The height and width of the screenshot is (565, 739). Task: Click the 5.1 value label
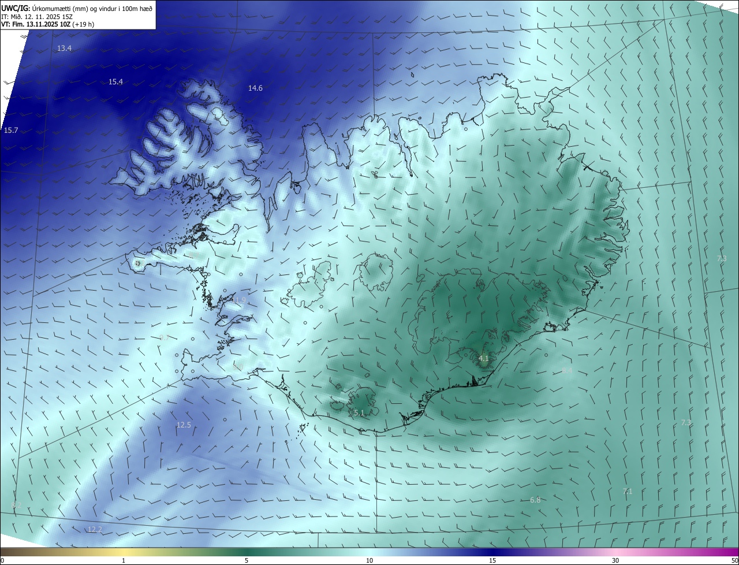click(x=359, y=413)
